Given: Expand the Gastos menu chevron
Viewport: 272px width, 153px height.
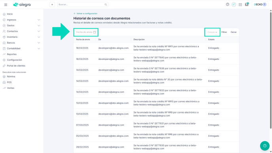Looking at the screenshot, I should [x=39, y=25].
